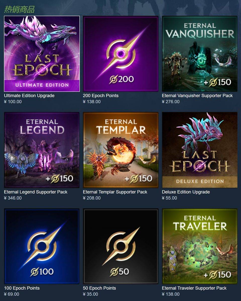The height and width of the screenshot is (301, 241).
Task: Open the Ultimate Edition Upgrade title link
Action: pyautogui.click(x=29, y=96)
